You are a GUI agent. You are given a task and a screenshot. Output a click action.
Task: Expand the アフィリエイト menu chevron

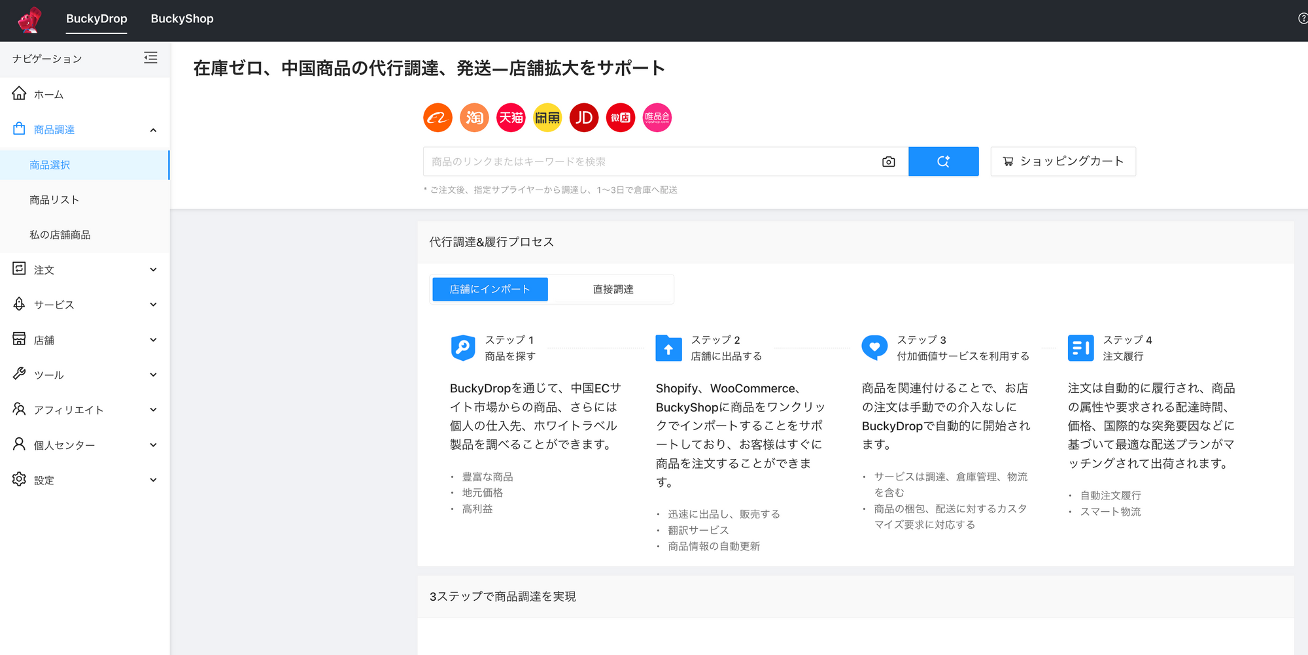click(x=153, y=410)
